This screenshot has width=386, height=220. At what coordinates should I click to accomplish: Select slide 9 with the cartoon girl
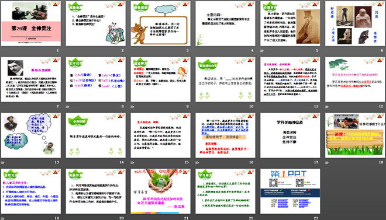point(160,79)
